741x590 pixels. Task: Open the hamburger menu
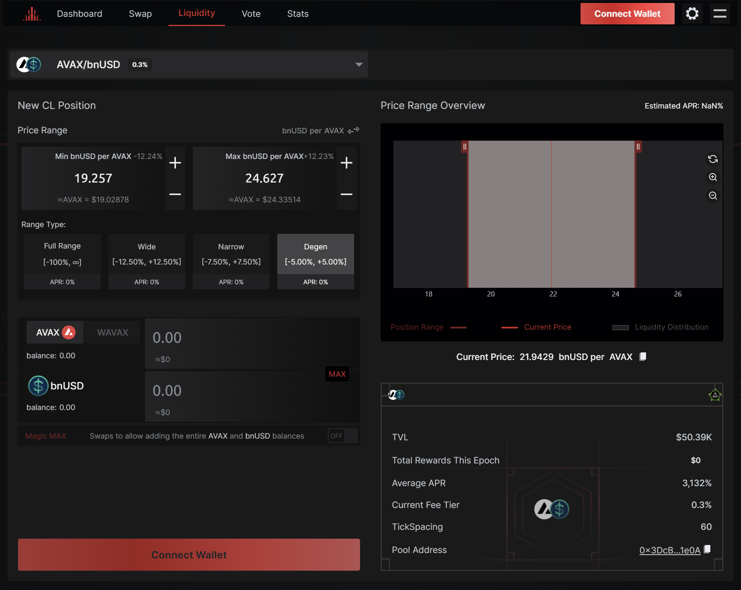pos(720,13)
